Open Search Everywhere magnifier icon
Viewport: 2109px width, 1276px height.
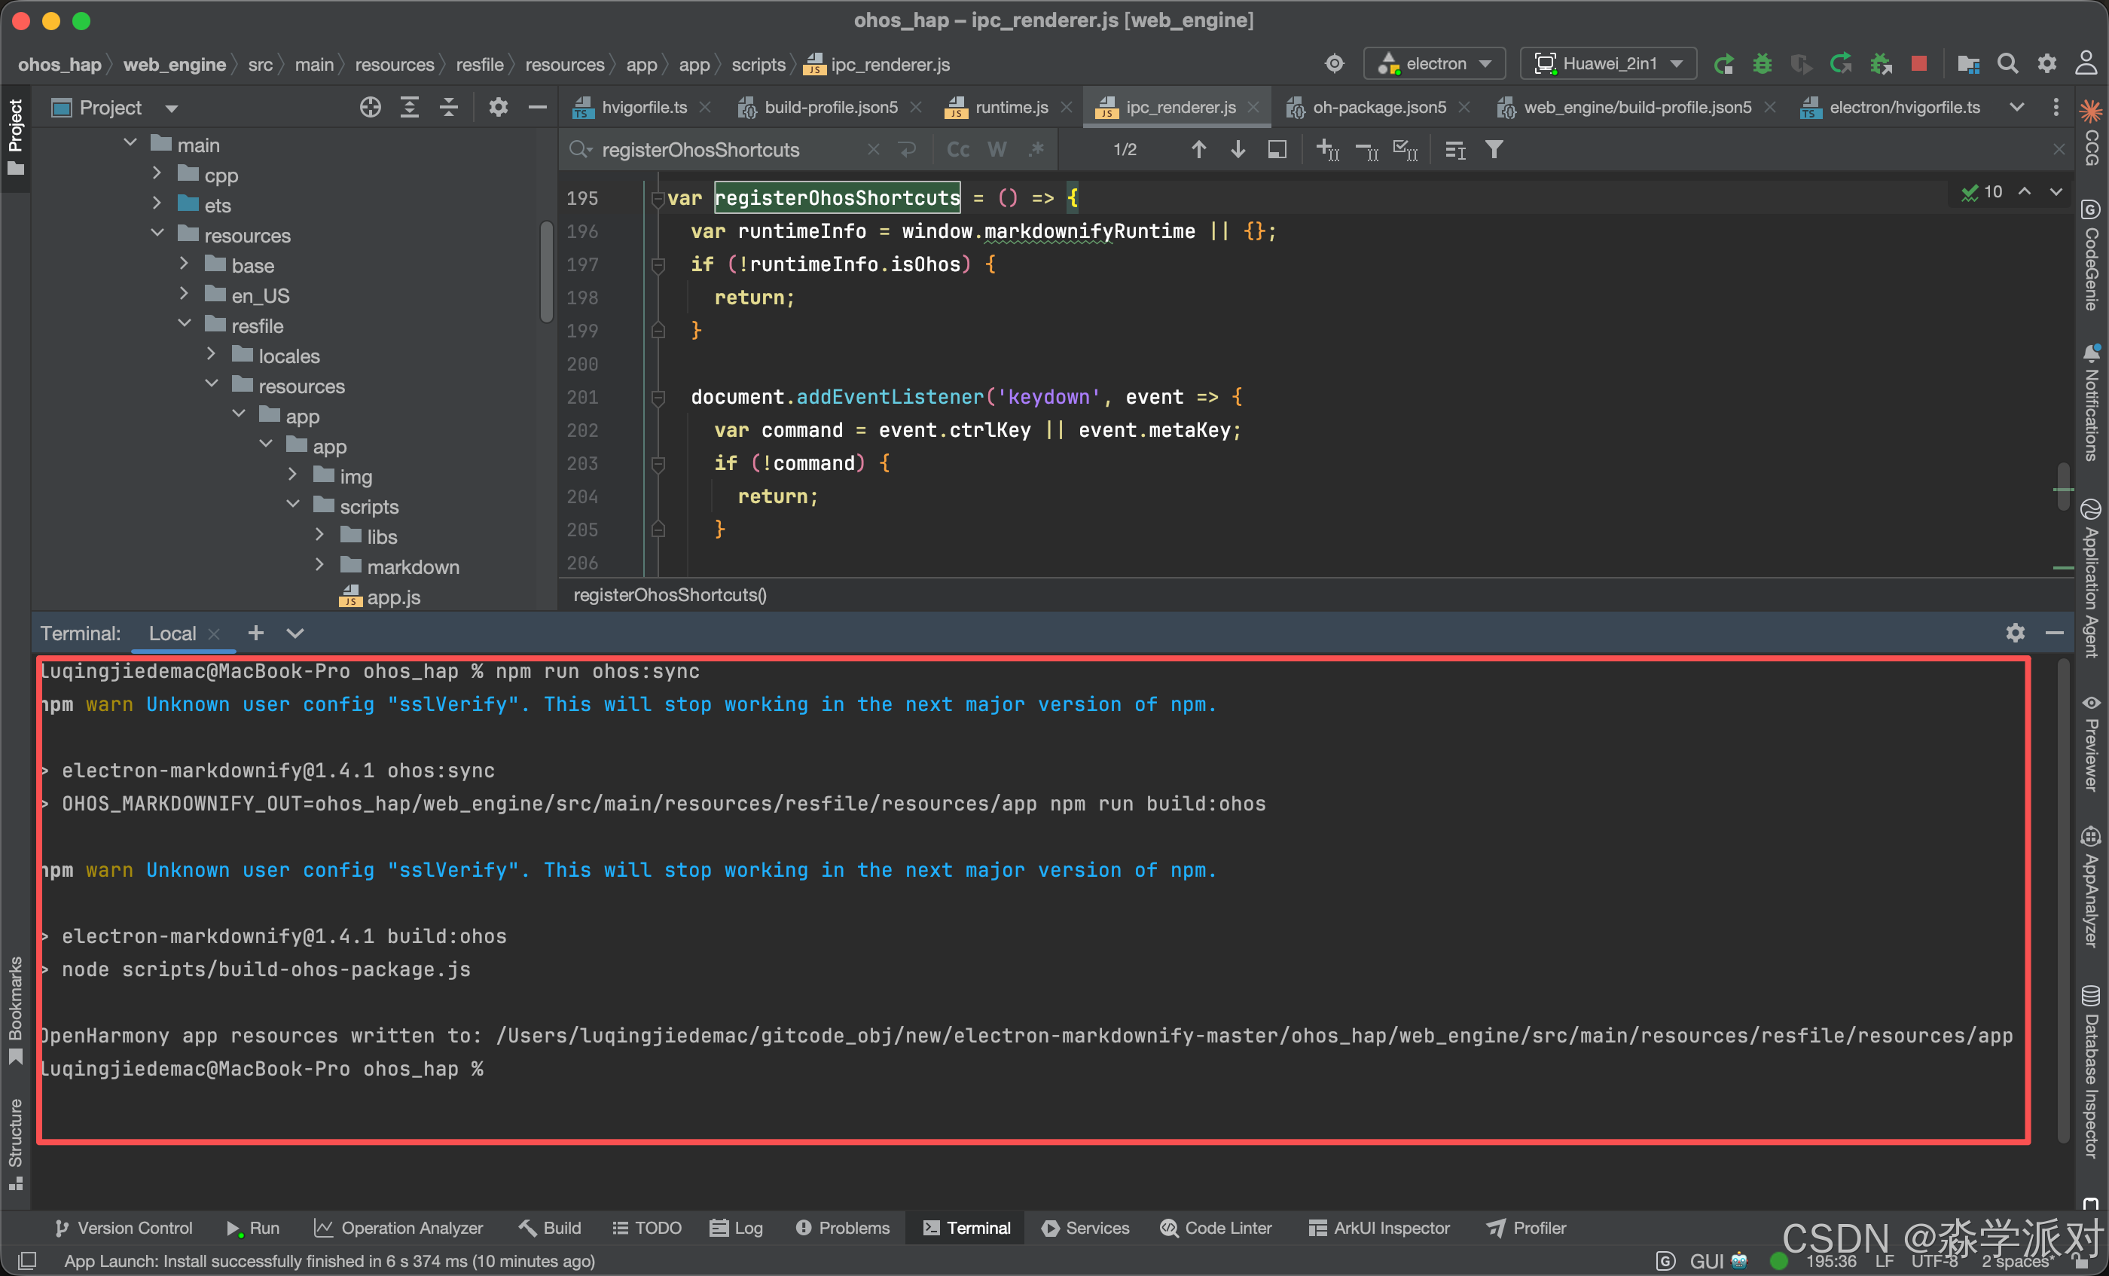2007,64
